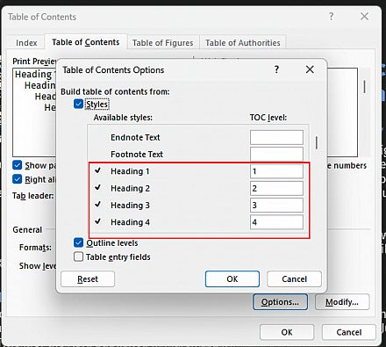Image resolution: width=386 pixels, height=347 pixels.
Task: Click the Heading 4 TOC level field
Action: click(276, 222)
